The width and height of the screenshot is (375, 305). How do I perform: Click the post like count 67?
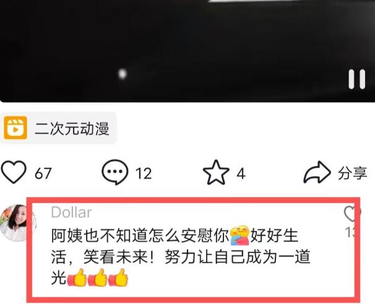(43, 173)
